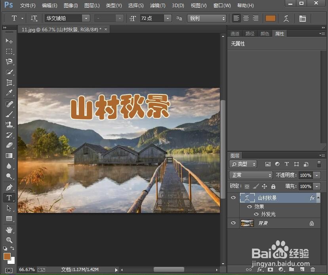Open the font family dropdown 华文琥珀
Screen dimensions: 328x275
86,18
